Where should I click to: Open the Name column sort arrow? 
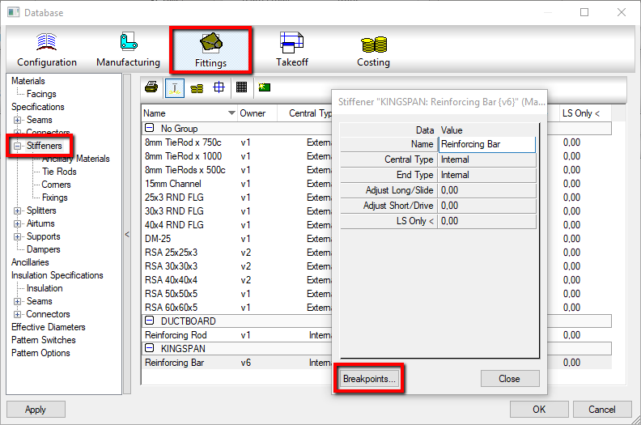point(231,113)
